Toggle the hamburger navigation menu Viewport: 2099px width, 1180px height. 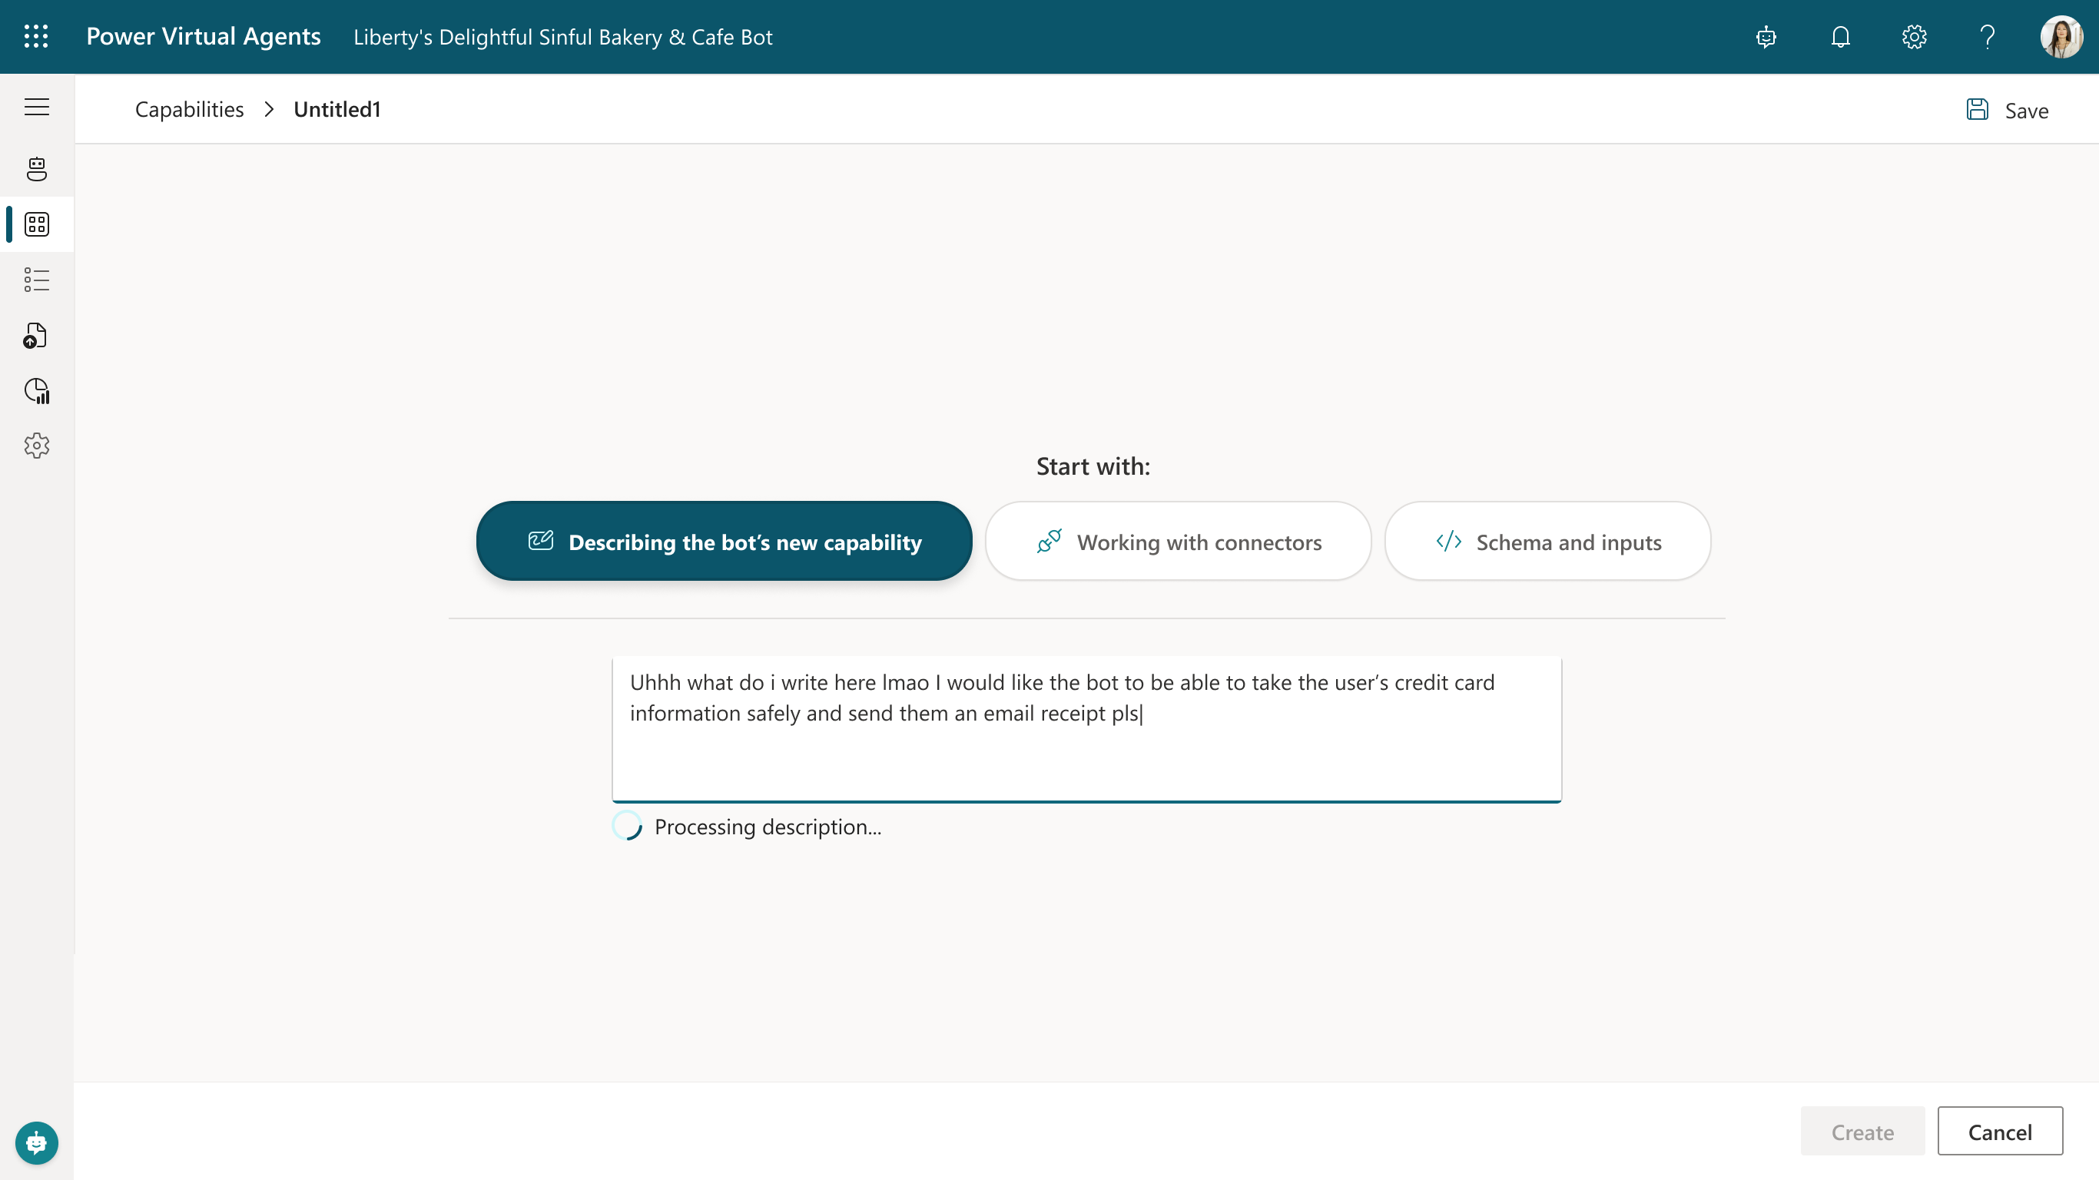click(x=37, y=108)
